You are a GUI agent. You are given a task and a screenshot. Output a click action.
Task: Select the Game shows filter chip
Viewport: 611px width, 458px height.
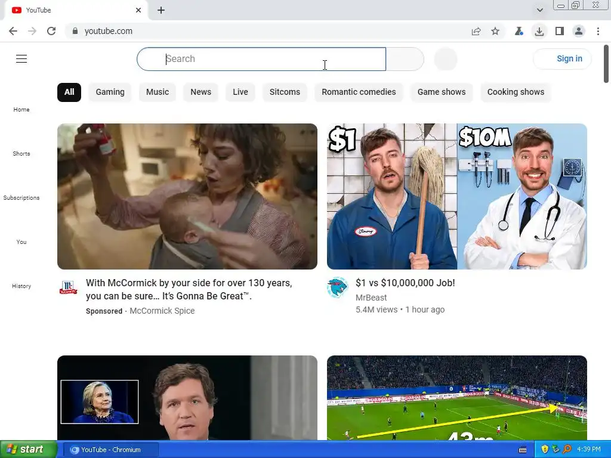tap(442, 92)
